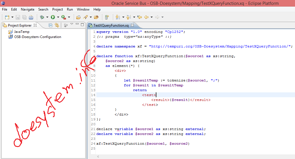Place cursor on line 1 'xquery version'
The image size is (295, 159).
click(x=112, y=32)
